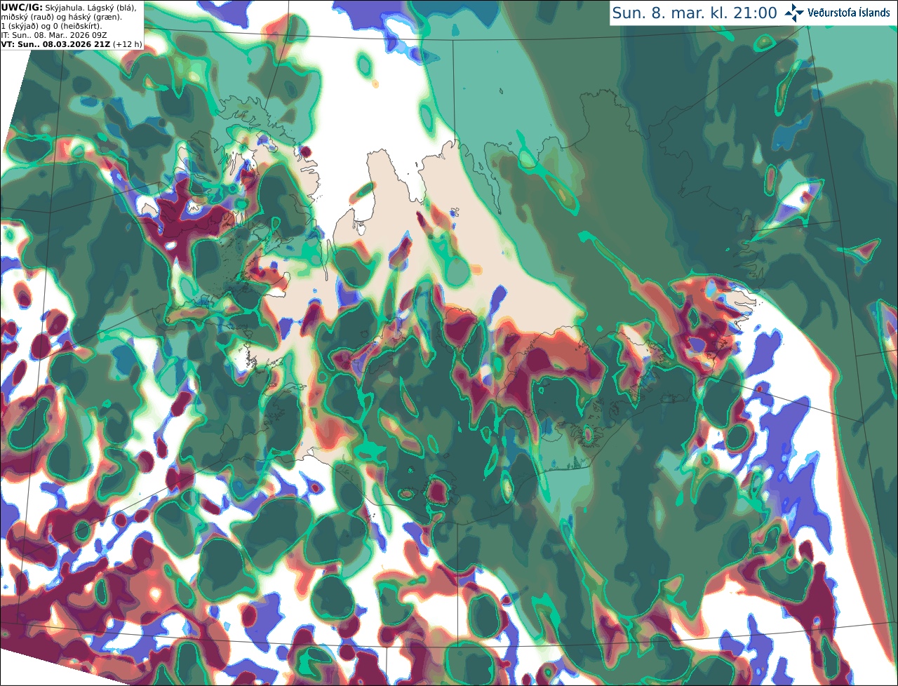Click the 'UWC/IG:' legend heading
The image size is (898, 686).
[x=22, y=7]
